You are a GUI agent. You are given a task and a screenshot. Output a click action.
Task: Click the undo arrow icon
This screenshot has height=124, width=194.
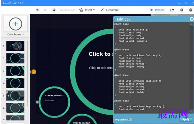click(x=38, y=10)
